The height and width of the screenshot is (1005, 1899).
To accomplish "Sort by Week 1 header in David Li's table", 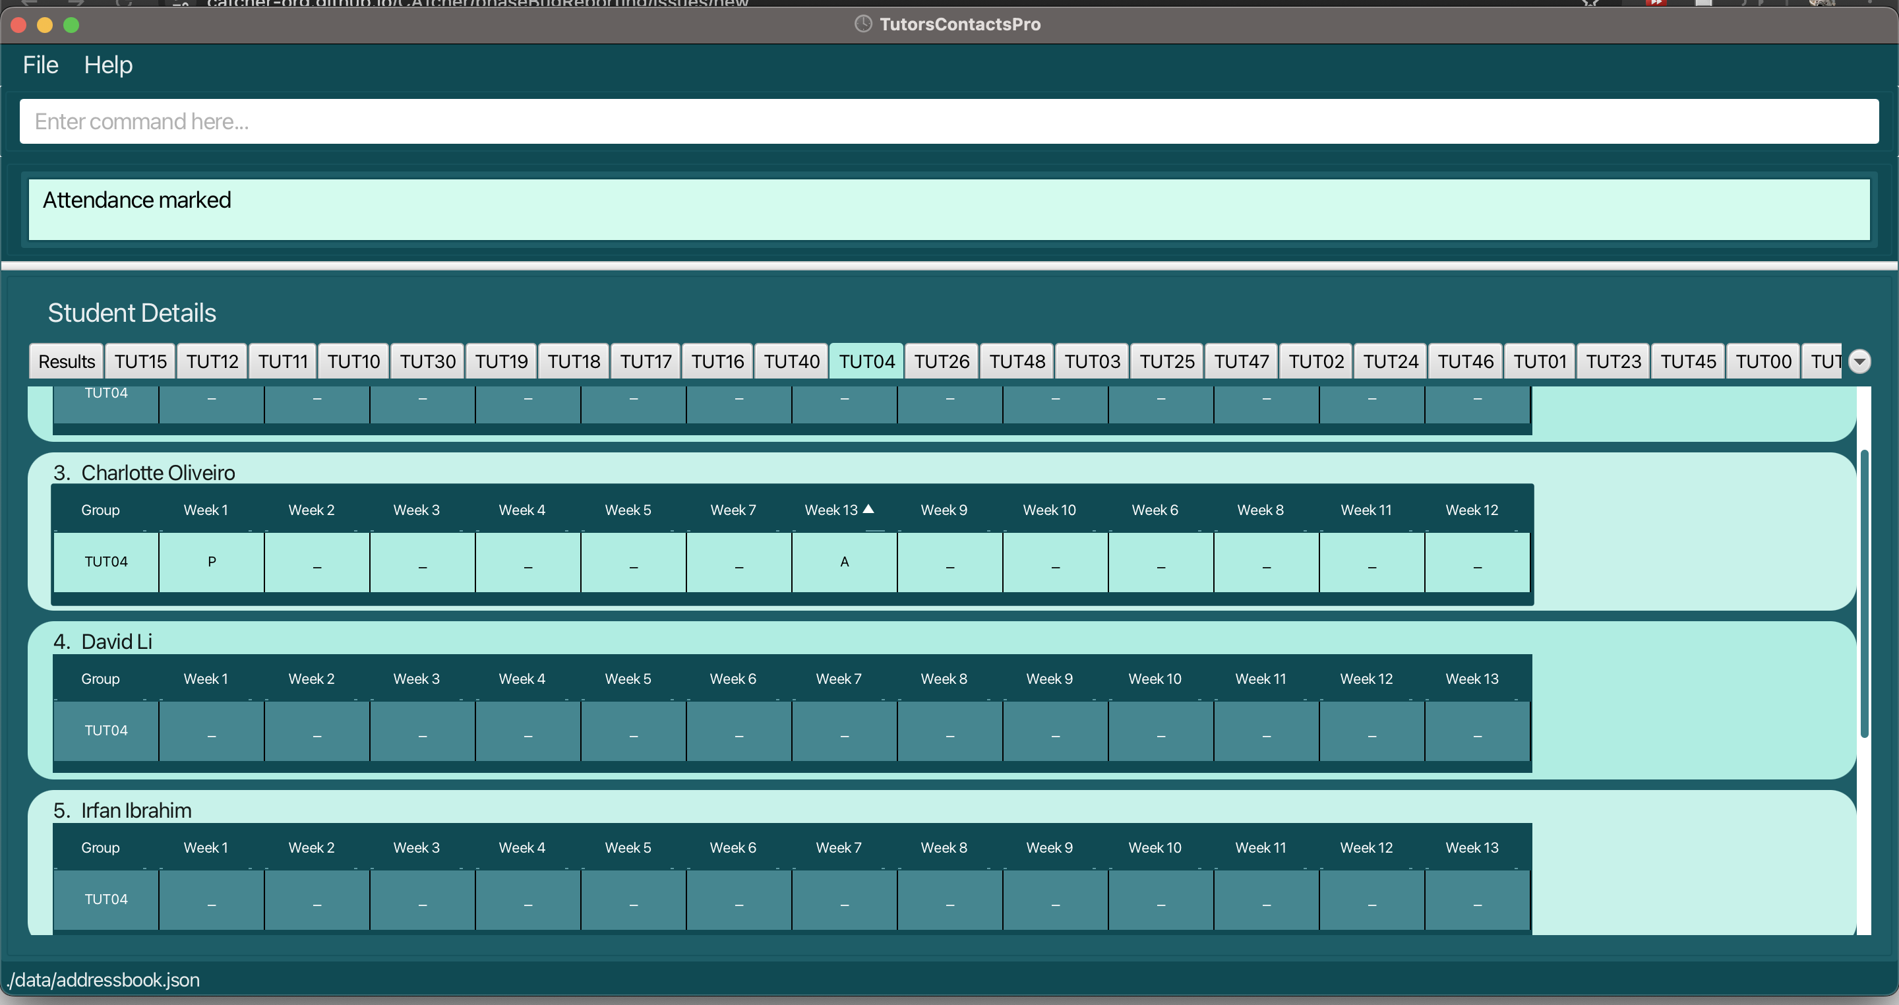I will click(206, 679).
